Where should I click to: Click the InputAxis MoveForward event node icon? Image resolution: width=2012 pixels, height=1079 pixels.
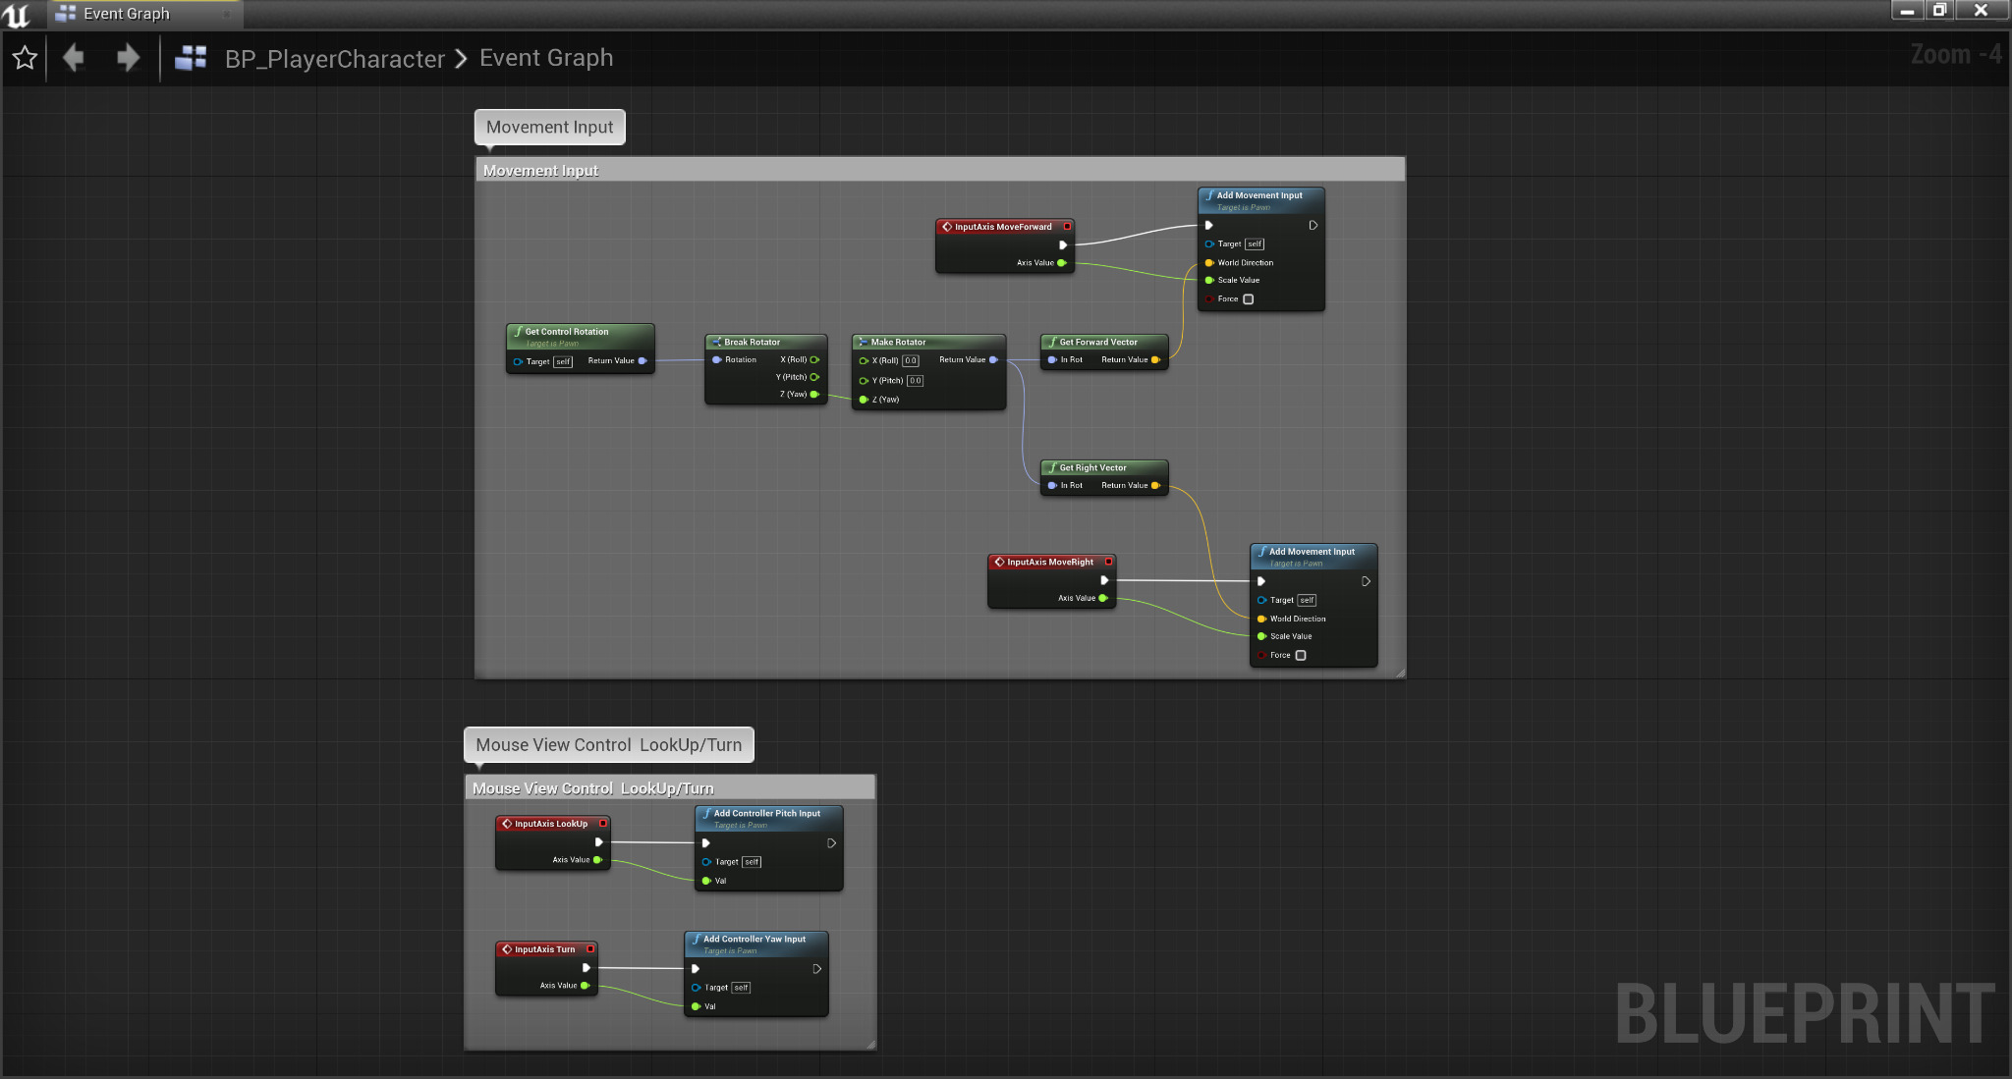[x=947, y=227]
